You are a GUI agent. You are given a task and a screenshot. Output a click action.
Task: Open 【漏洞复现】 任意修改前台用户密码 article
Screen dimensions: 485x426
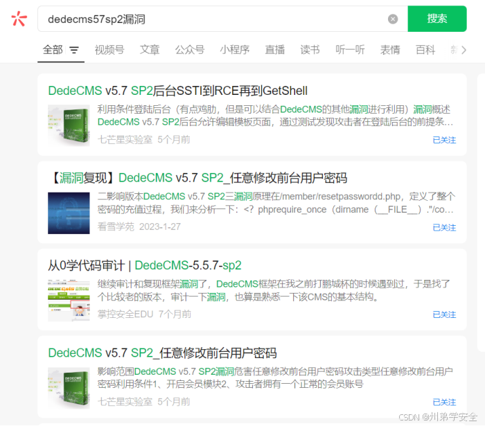pos(198,178)
